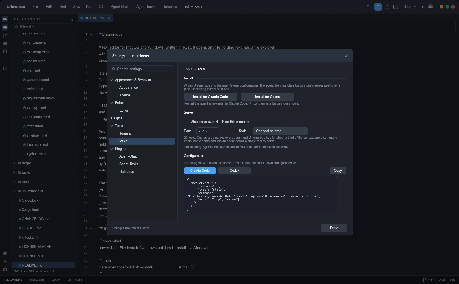459x284 pixels.
Task: Open the kanban tasks icon in activity bar
Action: (5, 60)
